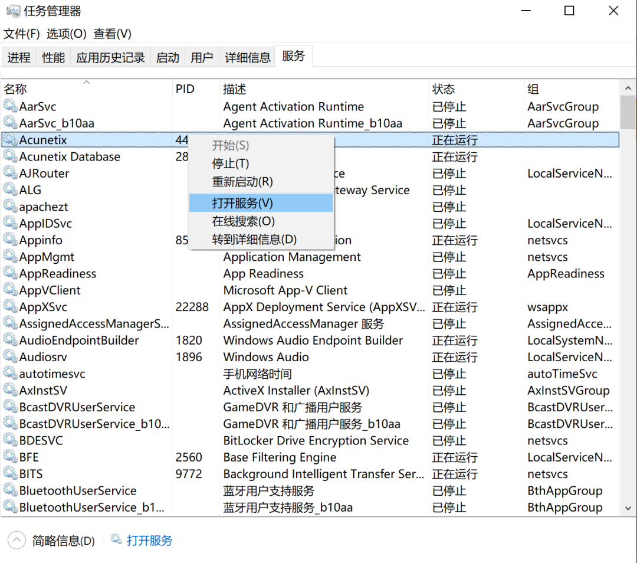Click the gear icon beside Acunetix Database
This screenshot has height=563, width=637.
[11, 156]
